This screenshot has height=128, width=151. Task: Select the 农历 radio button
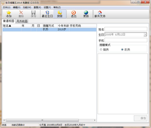click(x=122, y=49)
